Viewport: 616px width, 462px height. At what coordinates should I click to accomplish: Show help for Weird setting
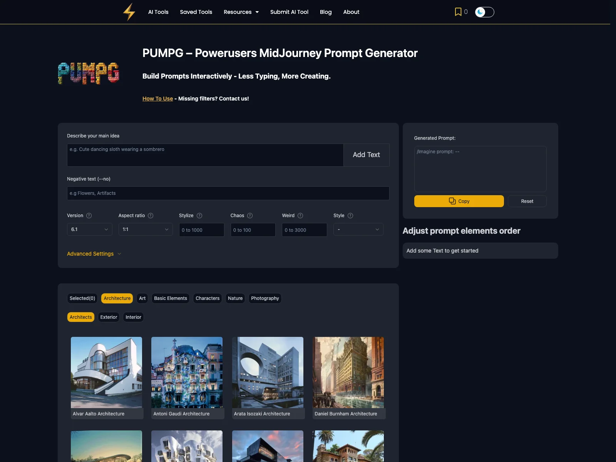(x=300, y=216)
